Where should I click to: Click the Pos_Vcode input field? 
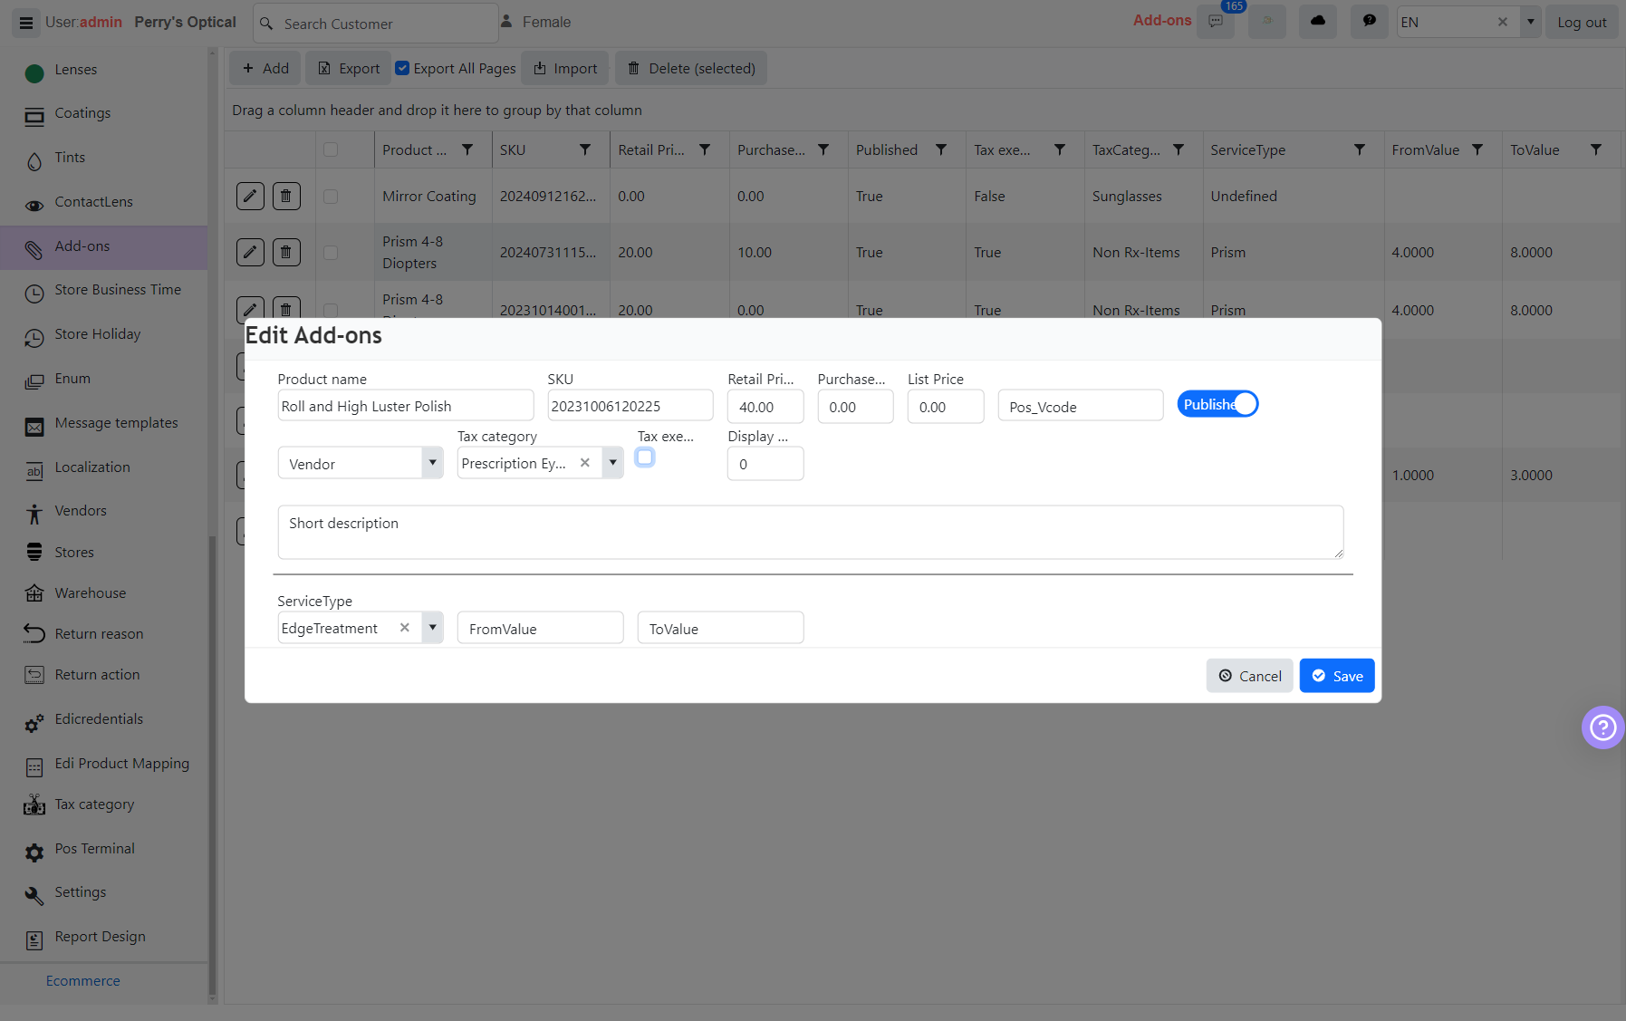point(1081,406)
